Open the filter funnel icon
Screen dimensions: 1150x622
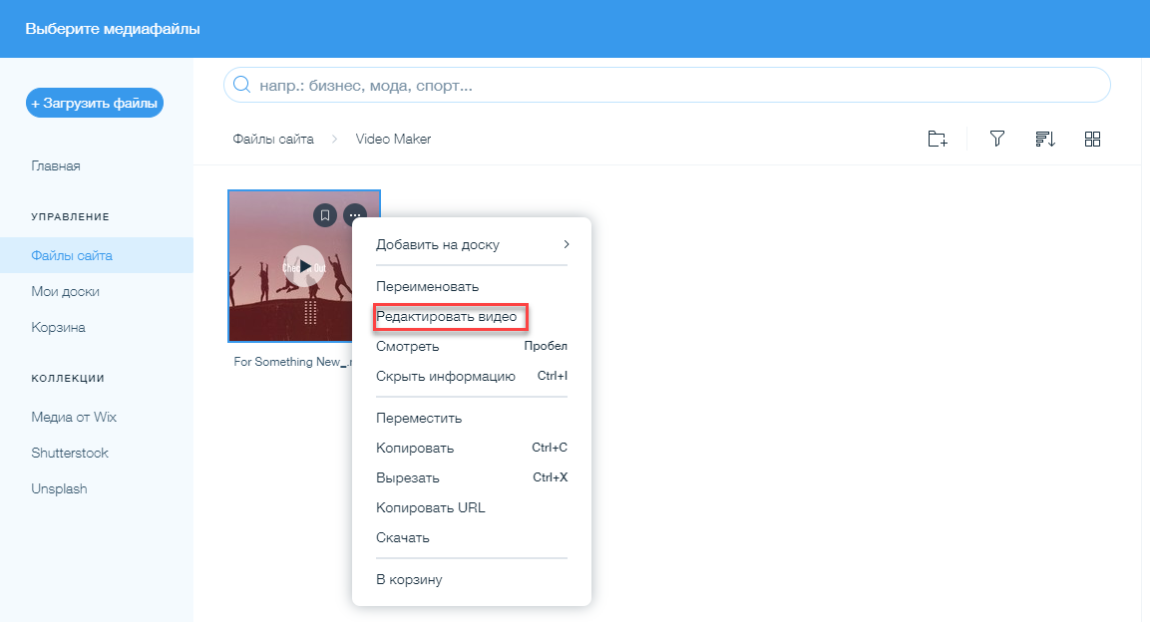996,140
